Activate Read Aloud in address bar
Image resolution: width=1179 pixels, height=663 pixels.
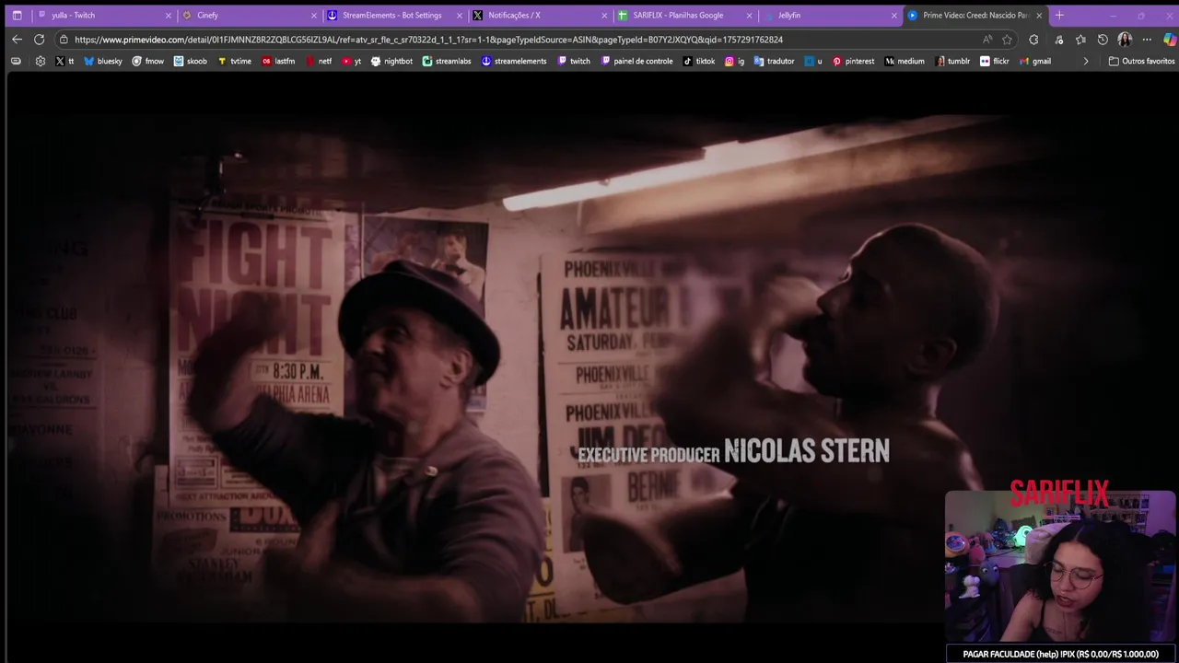[987, 40]
